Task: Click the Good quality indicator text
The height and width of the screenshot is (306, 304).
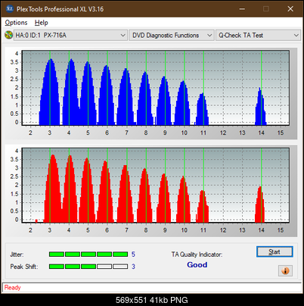Action: tap(197, 265)
